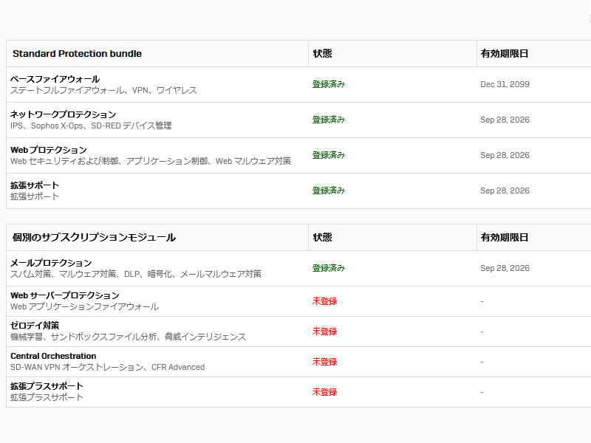This screenshot has height=443, width=591.
Task: Click 登録済み status for メールプロテクション
Action: point(329,268)
